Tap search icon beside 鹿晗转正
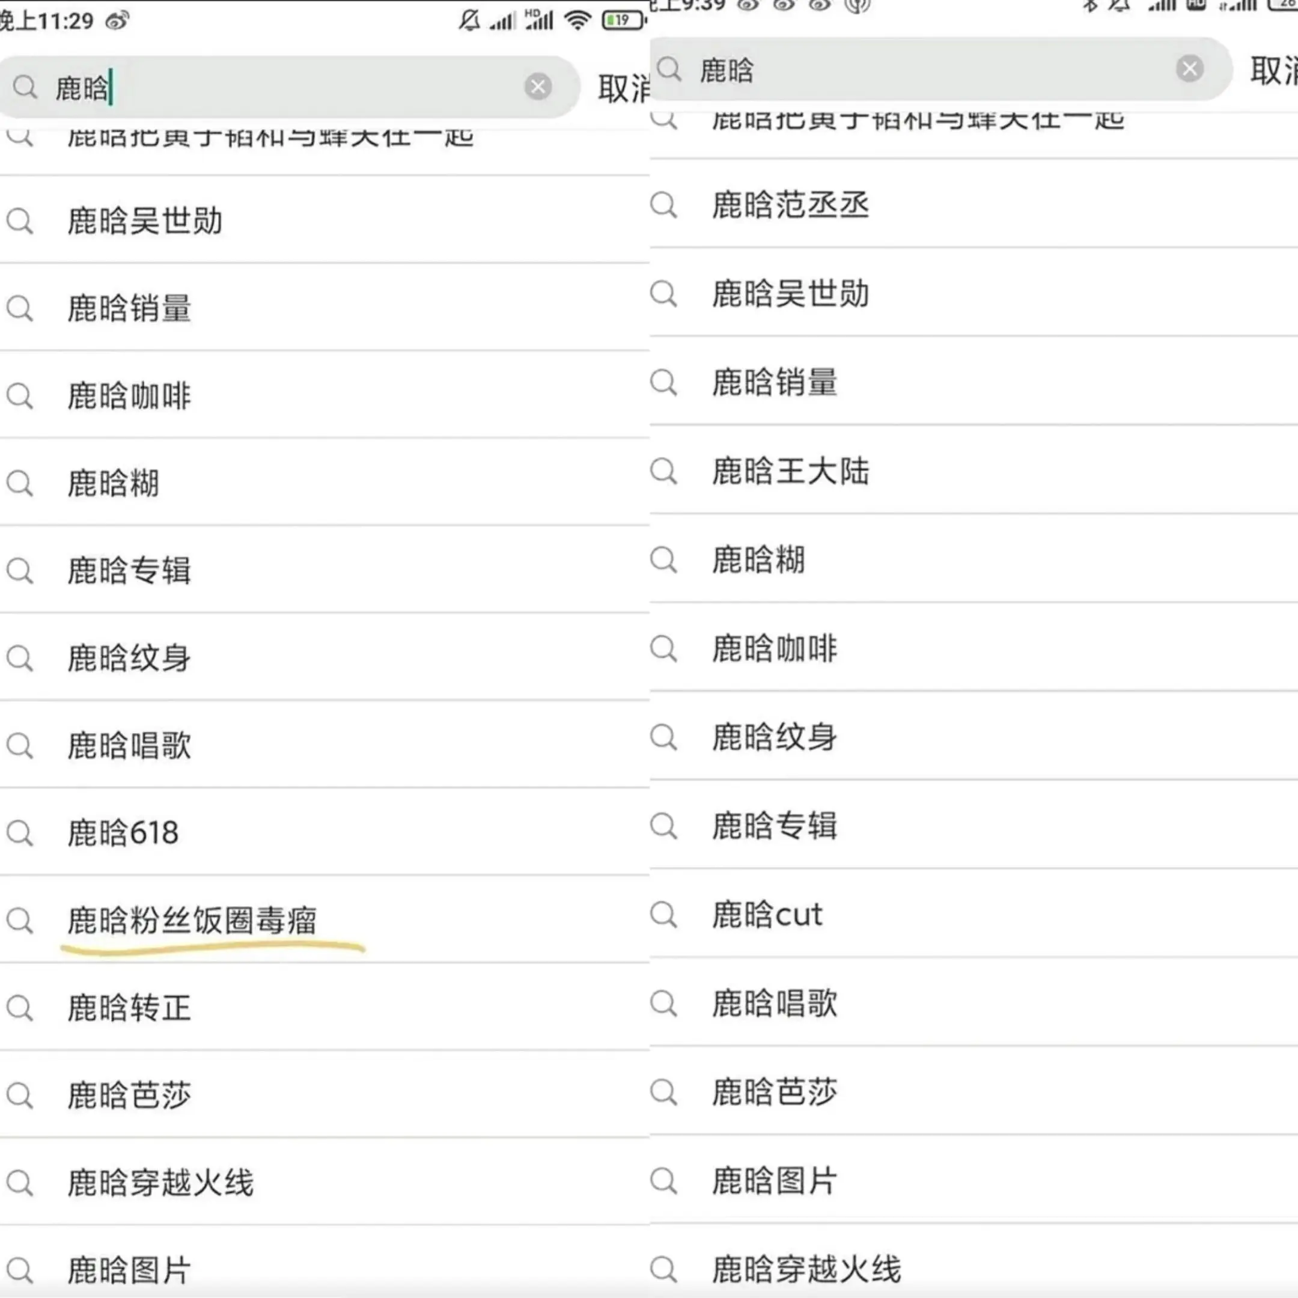The image size is (1298, 1298). (20, 1008)
